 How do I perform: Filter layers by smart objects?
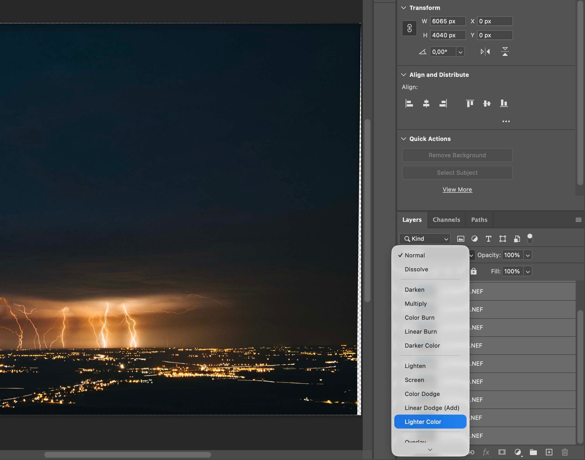(517, 239)
